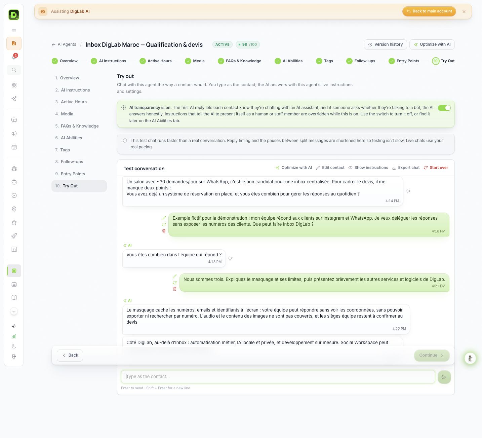Open the green bar chart analytics icon
The height and width of the screenshot is (438, 482).
pyautogui.click(x=14, y=336)
